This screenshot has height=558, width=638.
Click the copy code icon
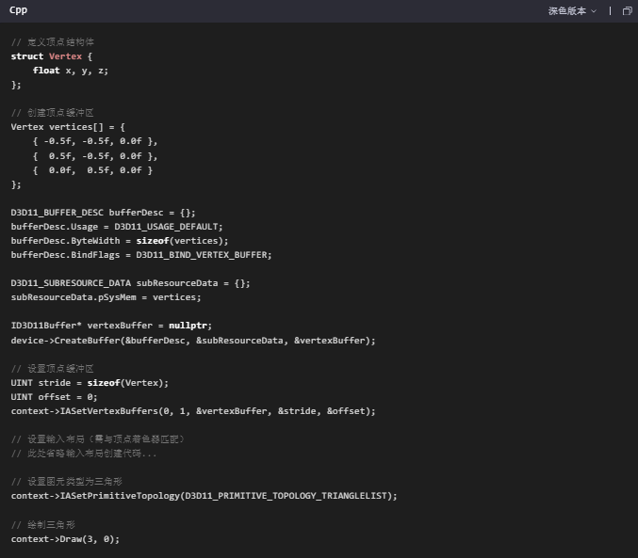[627, 11]
